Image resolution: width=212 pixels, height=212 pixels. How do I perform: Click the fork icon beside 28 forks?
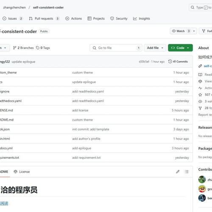(x=200, y=108)
